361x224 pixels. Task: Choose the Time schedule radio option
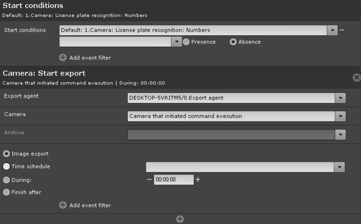point(6,167)
